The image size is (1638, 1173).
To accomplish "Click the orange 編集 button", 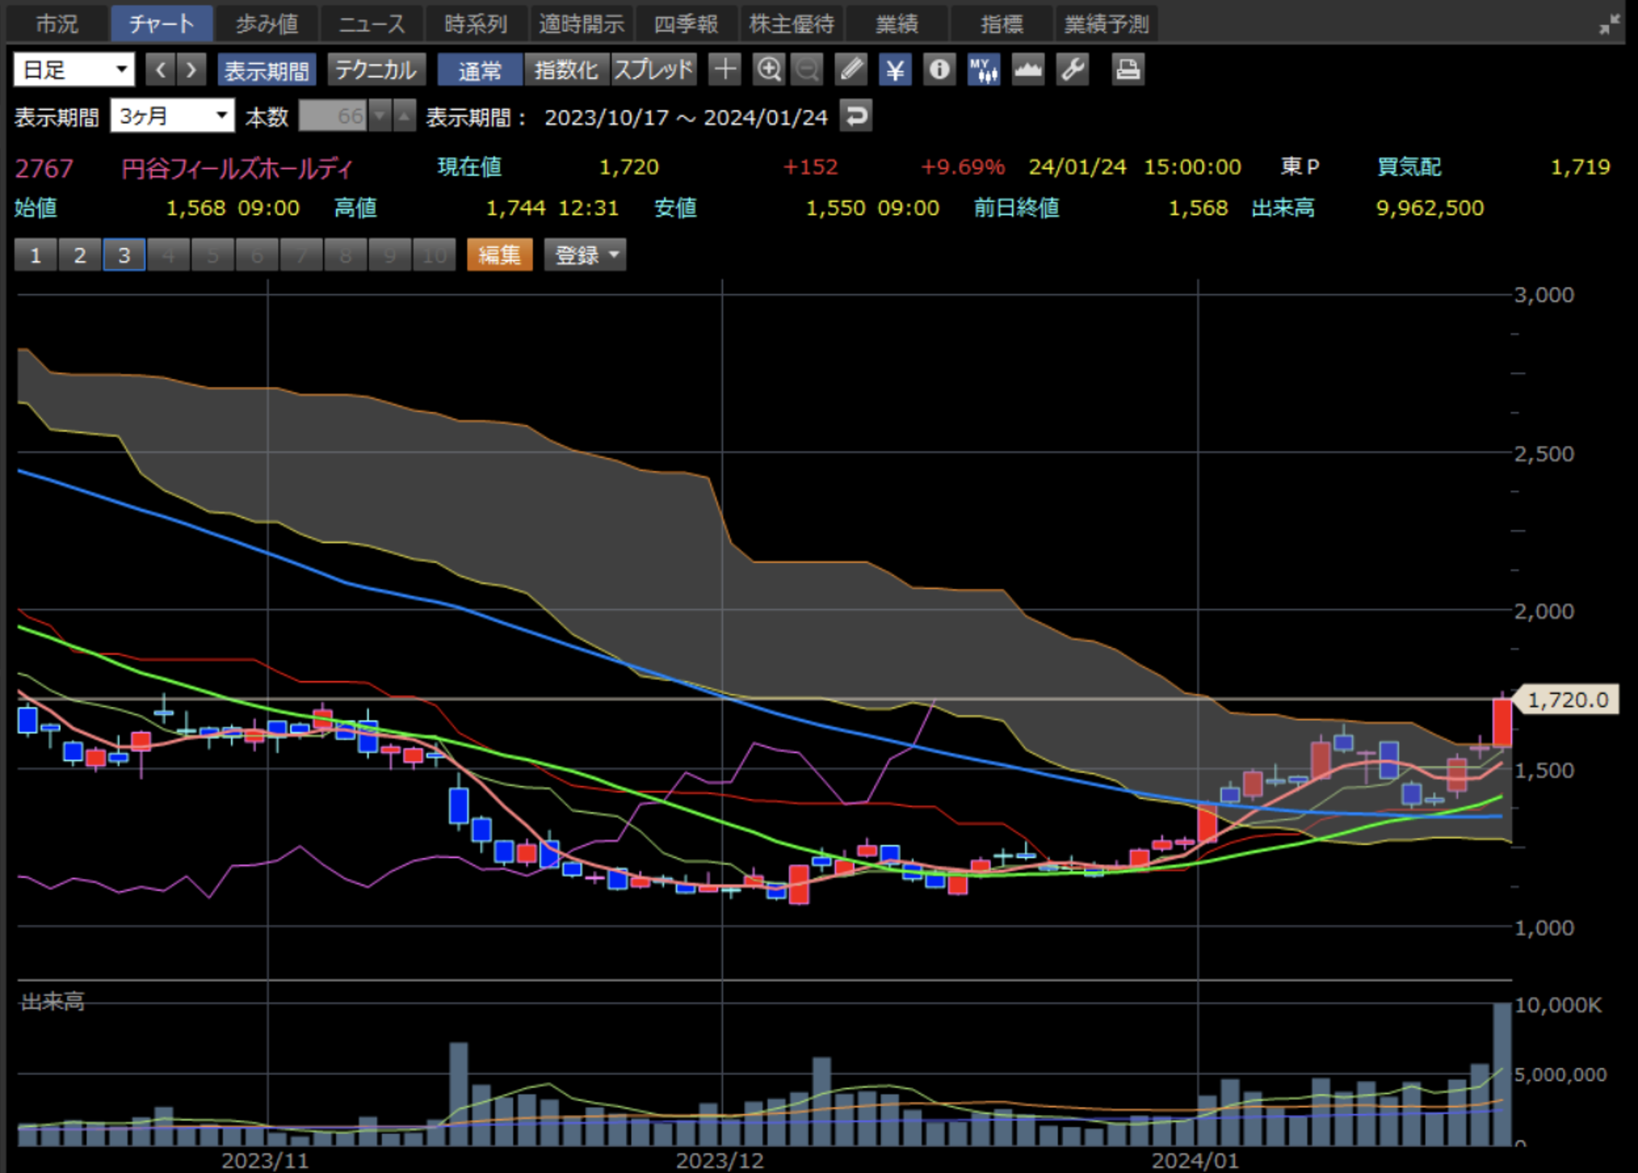I will pyautogui.click(x=499, y=255).
